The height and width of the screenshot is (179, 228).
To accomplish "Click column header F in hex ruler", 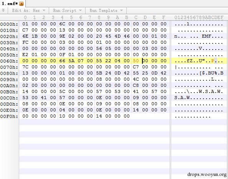I will 164,17.
